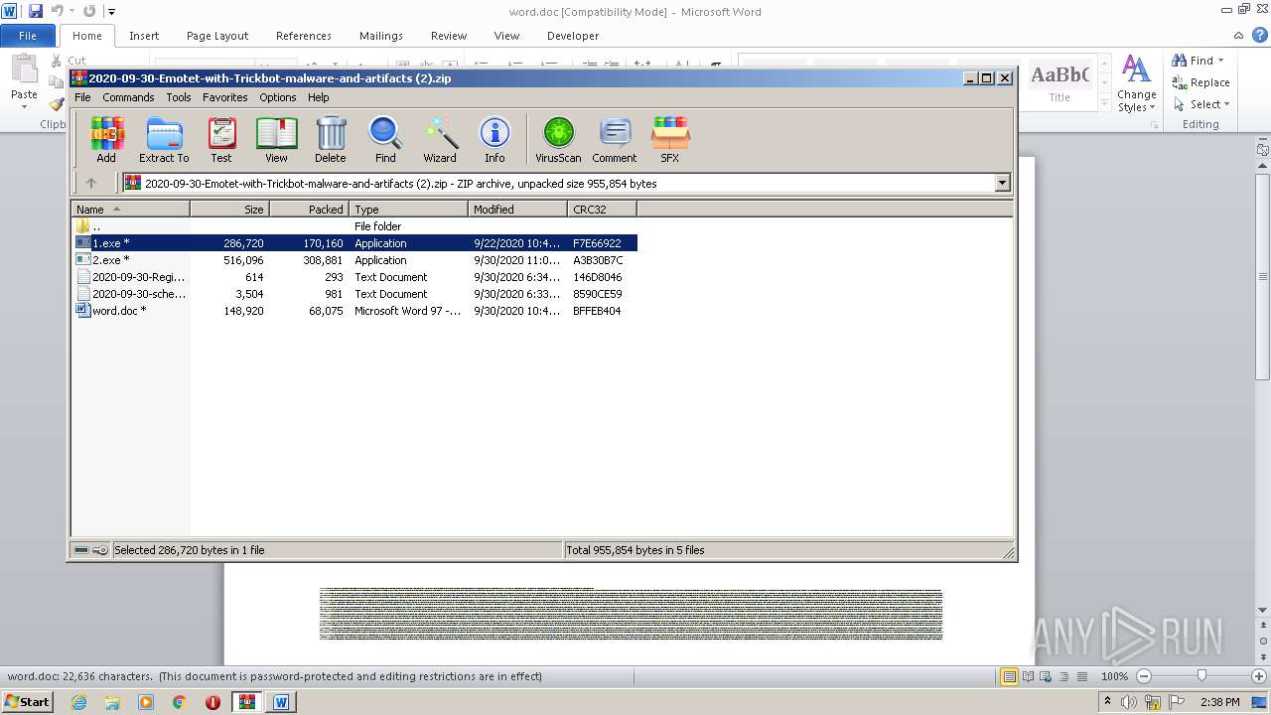The width and height of the screenshot is (1271, 715).
Task: Open Opera from taskbar
Action: click(212, 702)
